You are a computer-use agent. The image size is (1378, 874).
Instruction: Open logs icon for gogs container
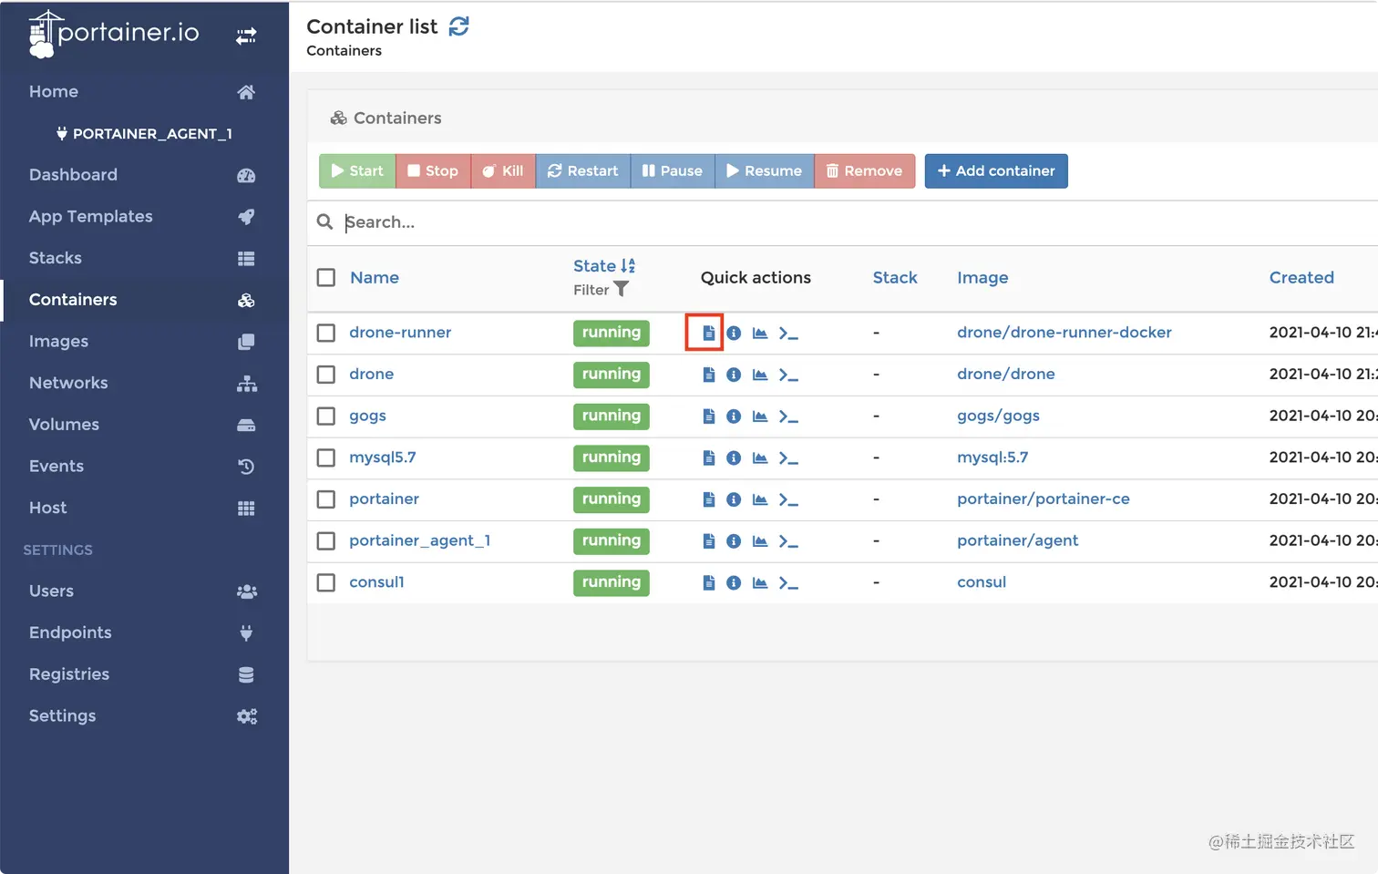[x=708, y=416]
